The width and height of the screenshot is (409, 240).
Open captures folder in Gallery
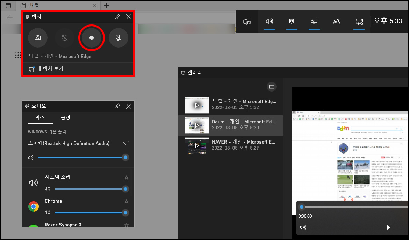[x=272, y=87]
